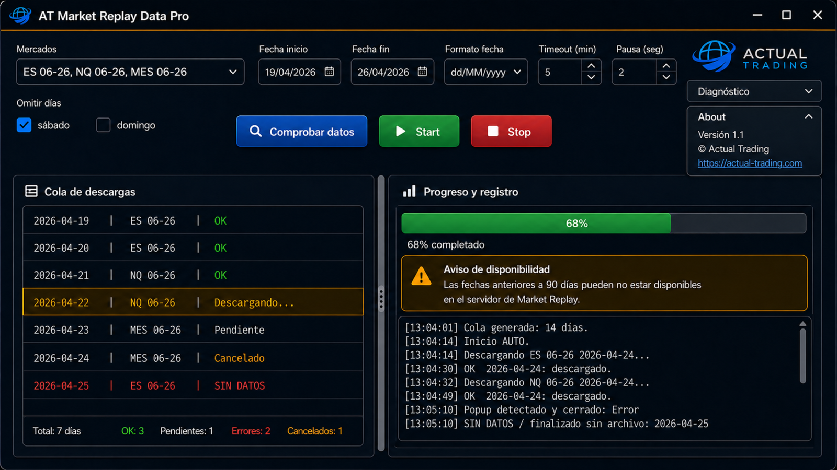Viewport: 837px width, 470px height.
Task: Expand the Diagnóstico section
Action: (x=754, y=91)
